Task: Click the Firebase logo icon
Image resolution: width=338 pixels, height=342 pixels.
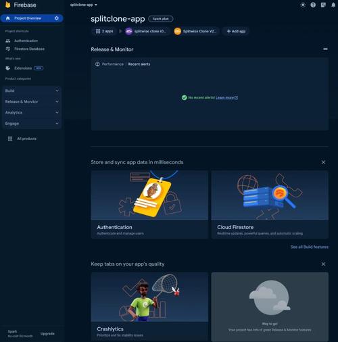Action: [x=8, y=5]
